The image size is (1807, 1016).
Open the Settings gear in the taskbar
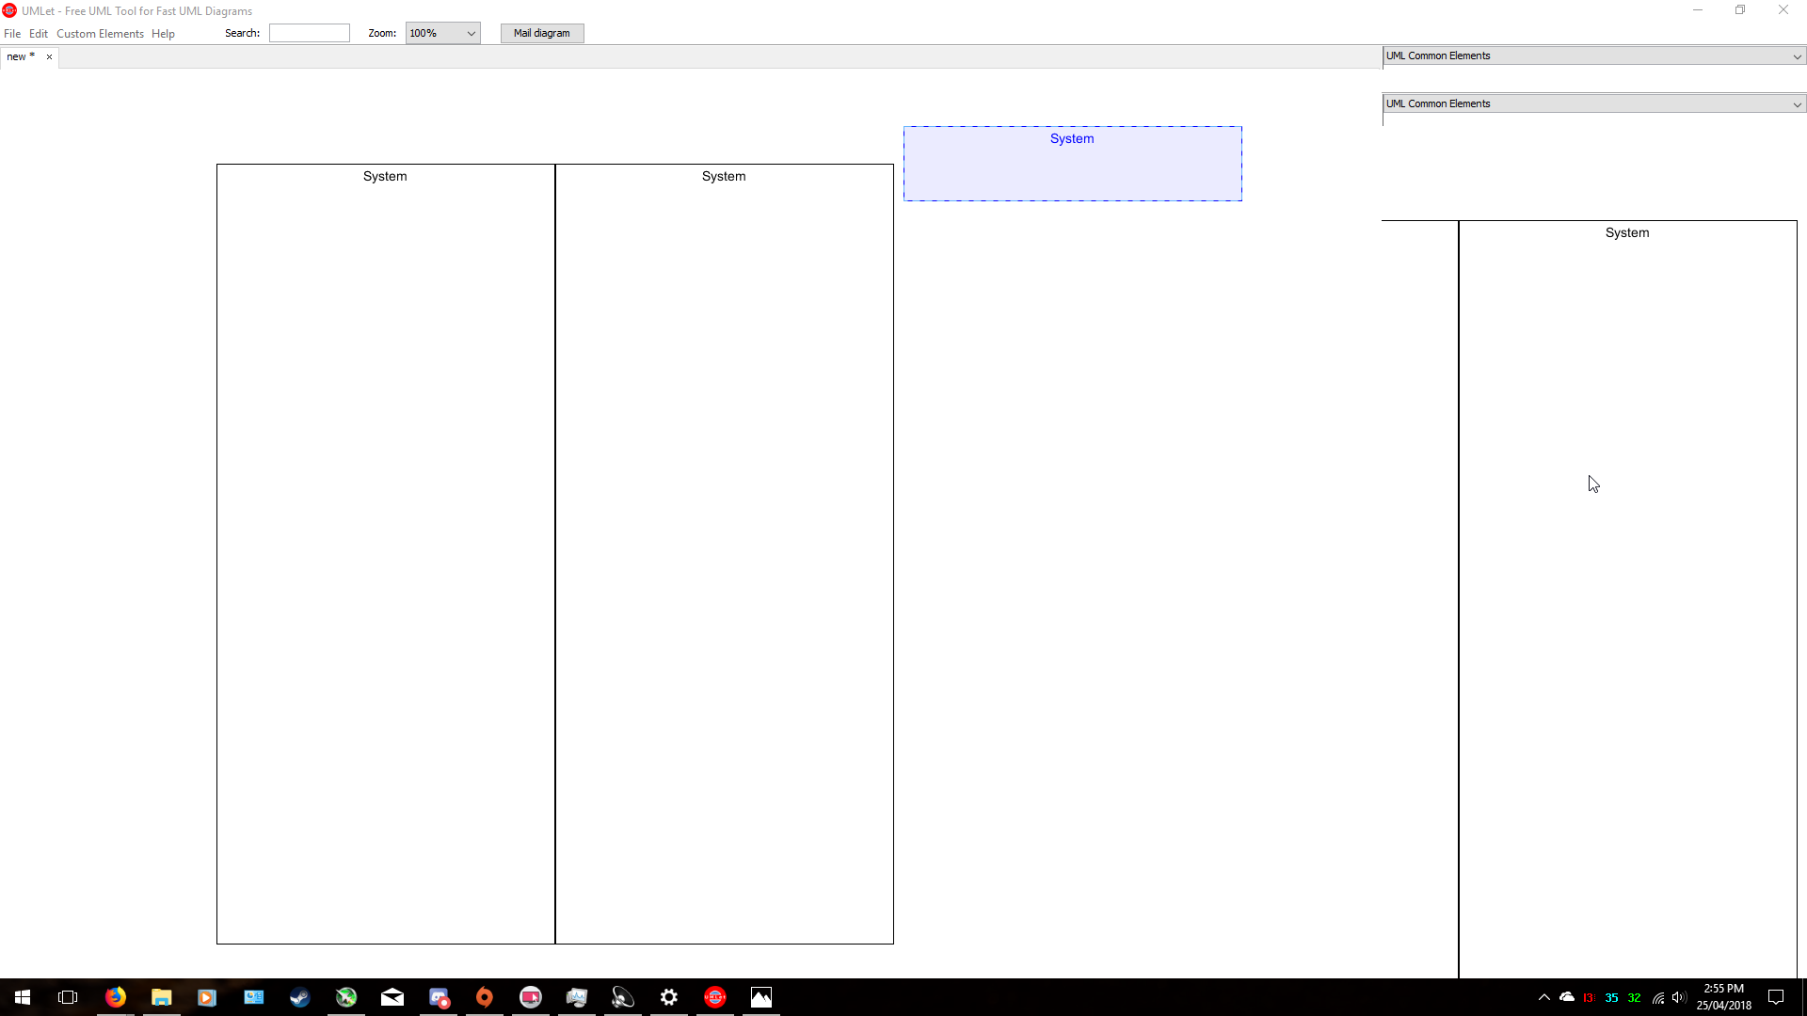click(669, 997)
